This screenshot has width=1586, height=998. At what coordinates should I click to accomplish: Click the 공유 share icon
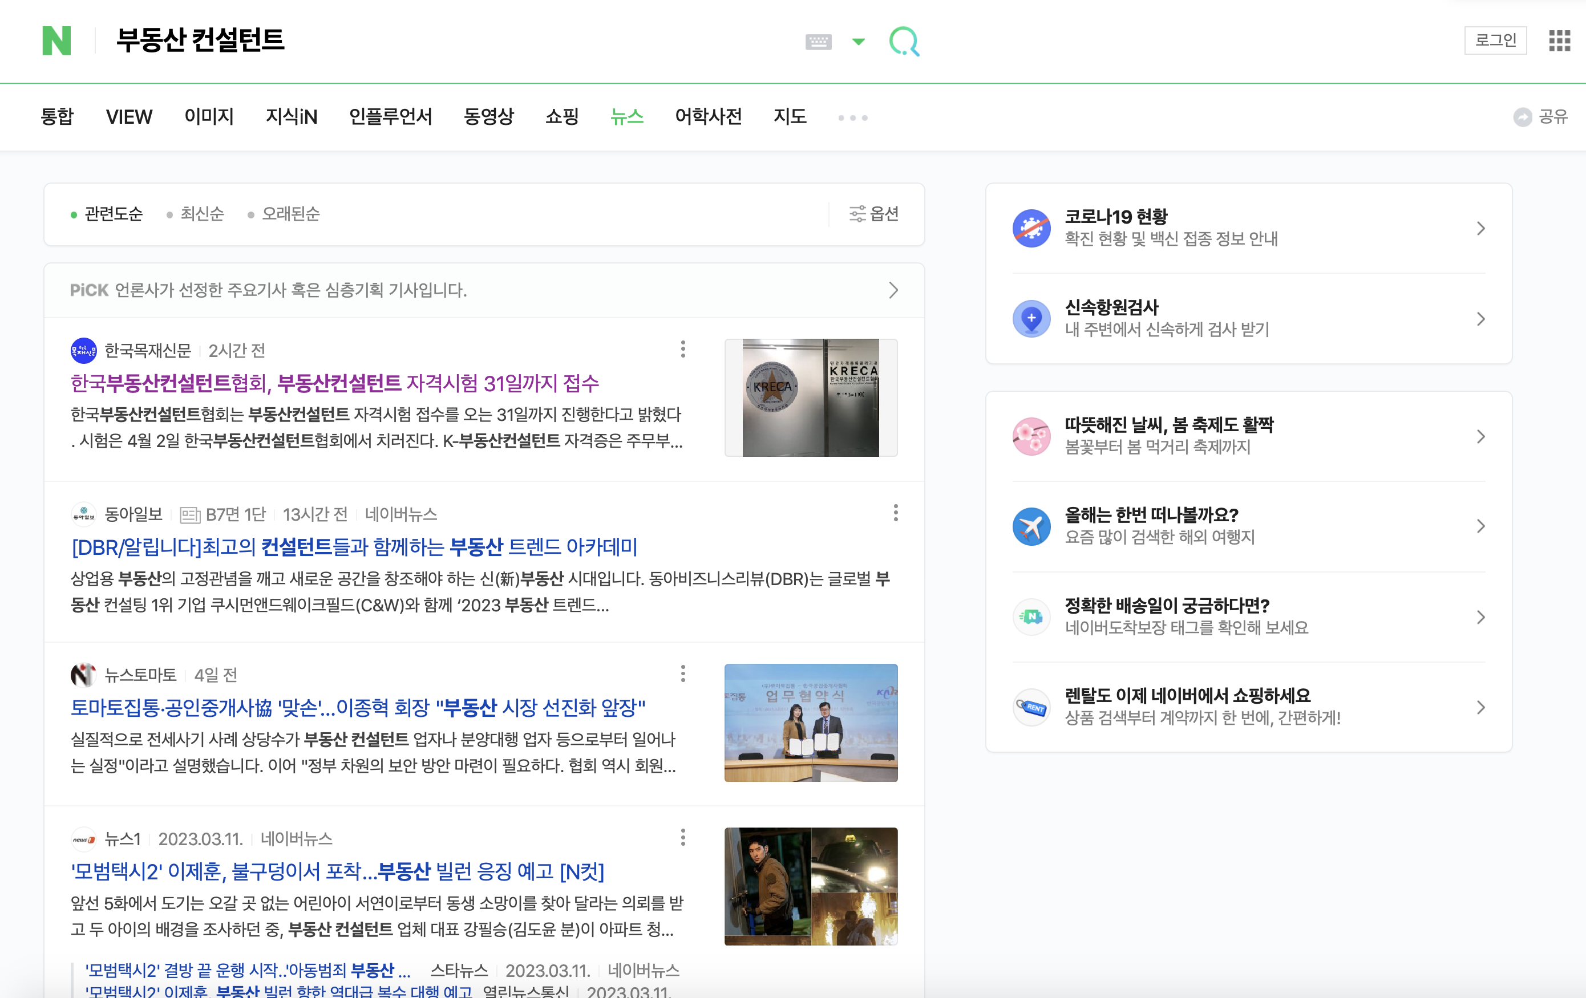pos(1522,117)
